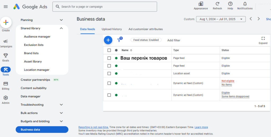
Task: Click the Create plus button
Action: pyautogui.click(x=6, y=23)
